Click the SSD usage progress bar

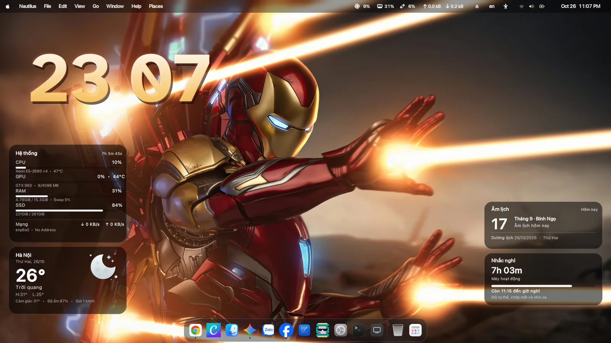coord(69,210)
